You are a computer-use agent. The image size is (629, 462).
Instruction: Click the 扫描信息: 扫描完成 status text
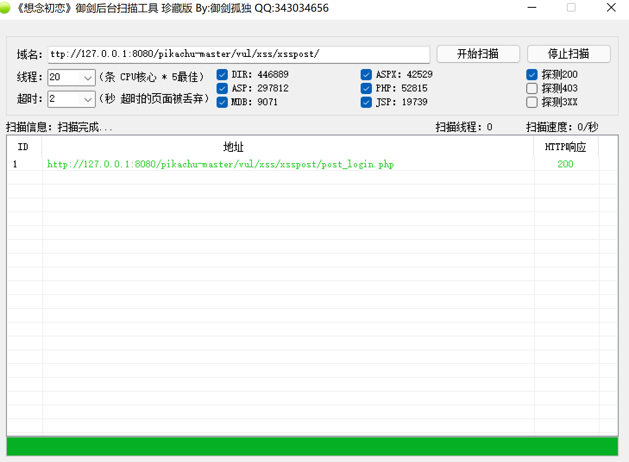coord(59,127)
